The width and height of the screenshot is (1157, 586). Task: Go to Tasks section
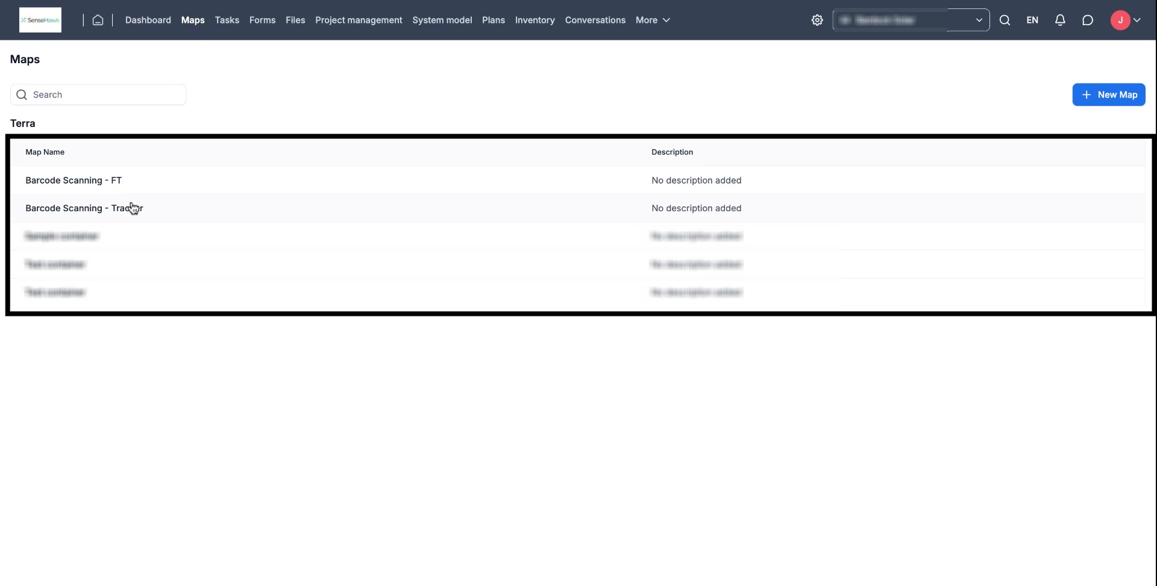pos(227,20)
